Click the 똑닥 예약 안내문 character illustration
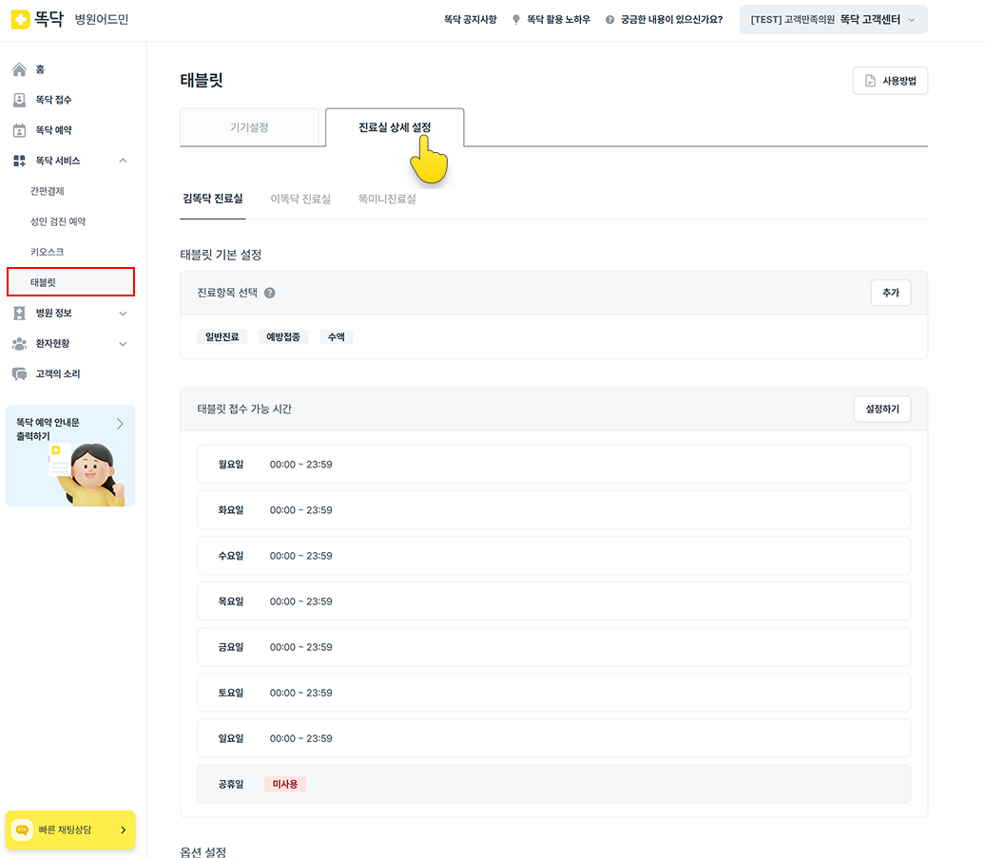The image size is (985, 858). tap(87, 474)
